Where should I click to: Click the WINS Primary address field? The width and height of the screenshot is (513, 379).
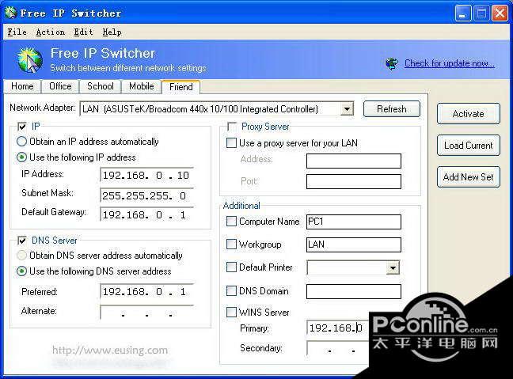pyautogui.click(x=337, y=328)
